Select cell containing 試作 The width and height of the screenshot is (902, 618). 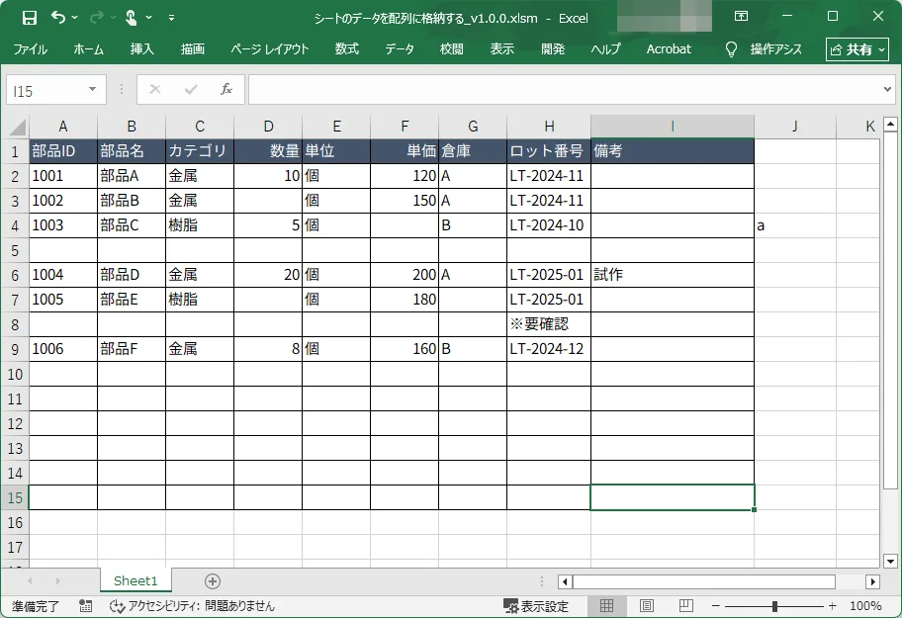point(672,275)
